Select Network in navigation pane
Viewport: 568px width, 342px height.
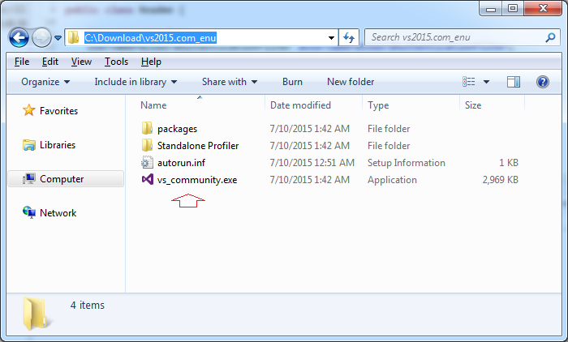(x=58, y=213)
